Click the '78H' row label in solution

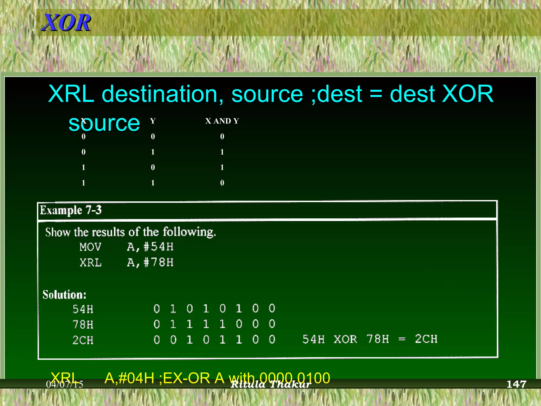[83, 324]
